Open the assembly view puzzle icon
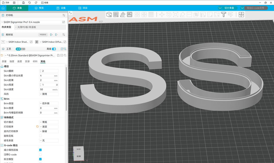Image resolution: width=274 pixels, height=163 pixels. coord(241,15)
